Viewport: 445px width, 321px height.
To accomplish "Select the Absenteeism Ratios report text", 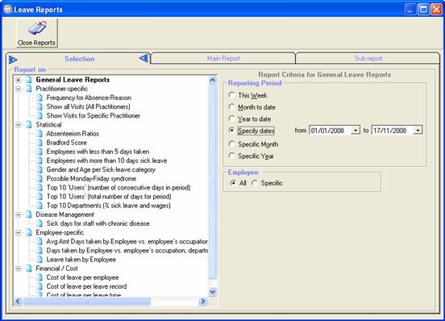I will [73, 134].
